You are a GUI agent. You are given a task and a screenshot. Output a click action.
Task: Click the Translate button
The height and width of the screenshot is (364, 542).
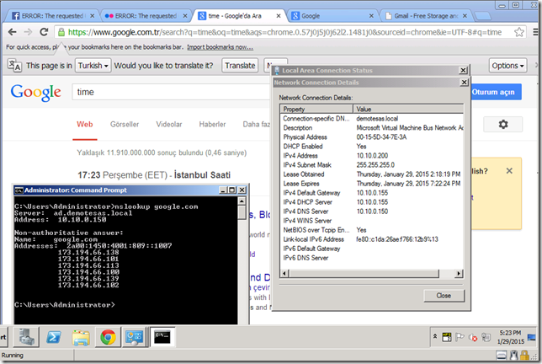pos(240,66)
